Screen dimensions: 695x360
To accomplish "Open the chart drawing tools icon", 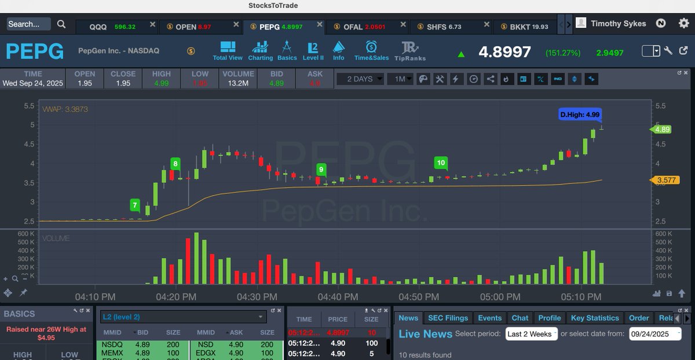I will (x=440, y=79).
